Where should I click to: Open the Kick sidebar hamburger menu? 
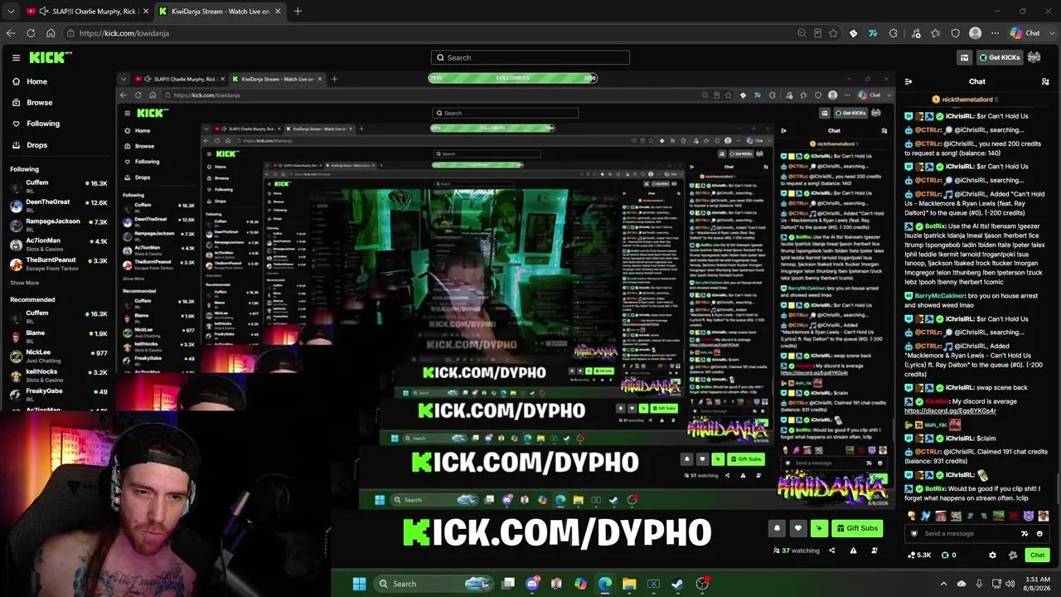point(16,58)
